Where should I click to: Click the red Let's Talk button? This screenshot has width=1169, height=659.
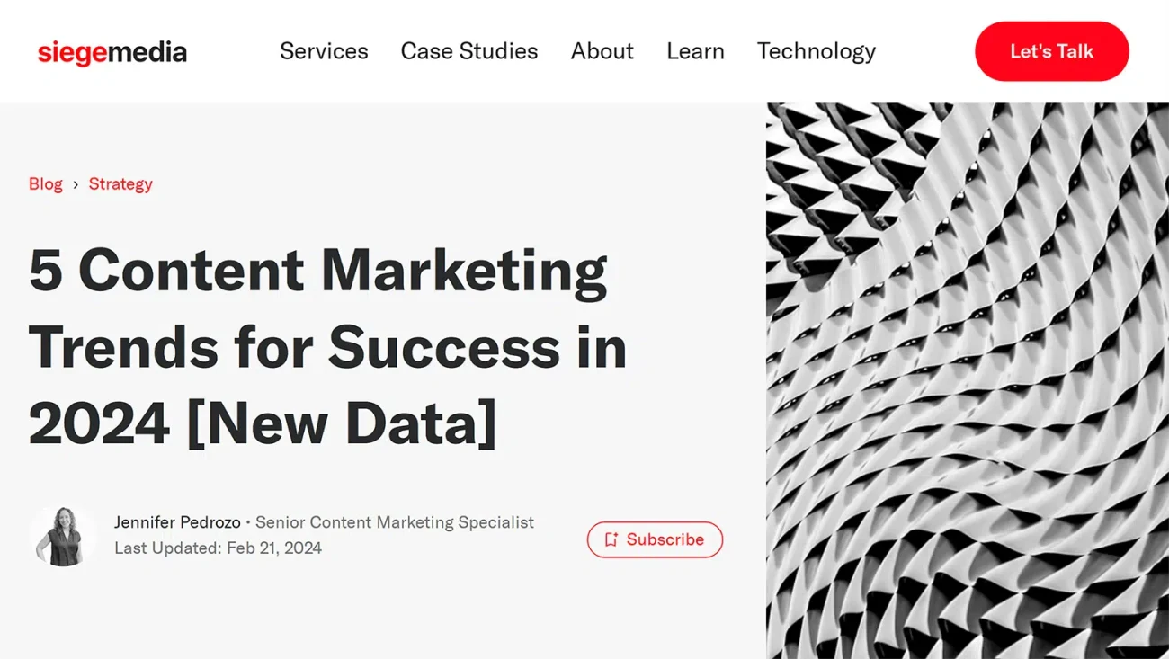(1051, 51)
